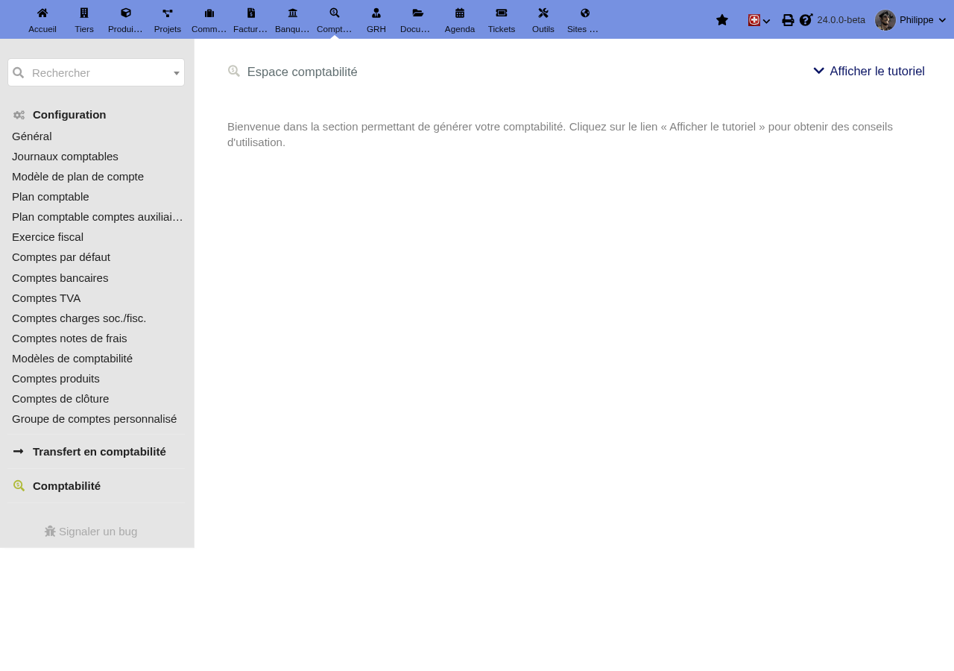Open the Projets network icon
954x671 pixels.
[x=168, y=13]
